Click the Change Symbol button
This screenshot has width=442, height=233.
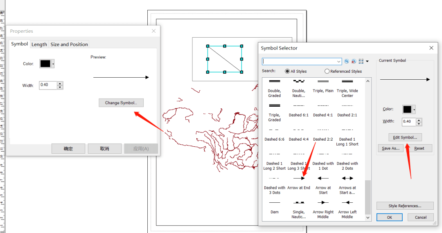pos(121,103)
